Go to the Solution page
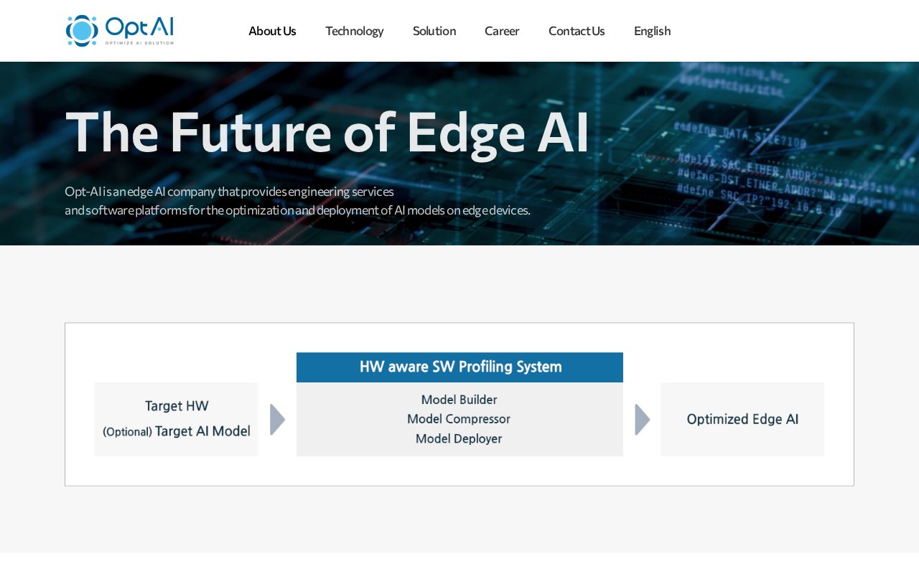Viewport: 919px width, 574px height. coord(434,31)
